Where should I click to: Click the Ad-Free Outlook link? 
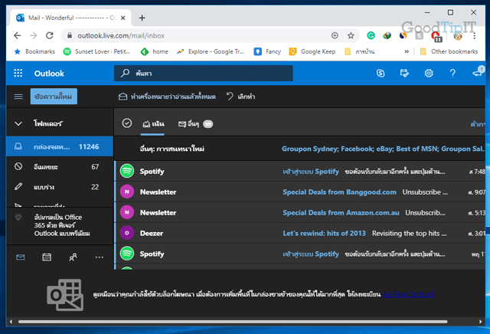(x=408, y=294)
